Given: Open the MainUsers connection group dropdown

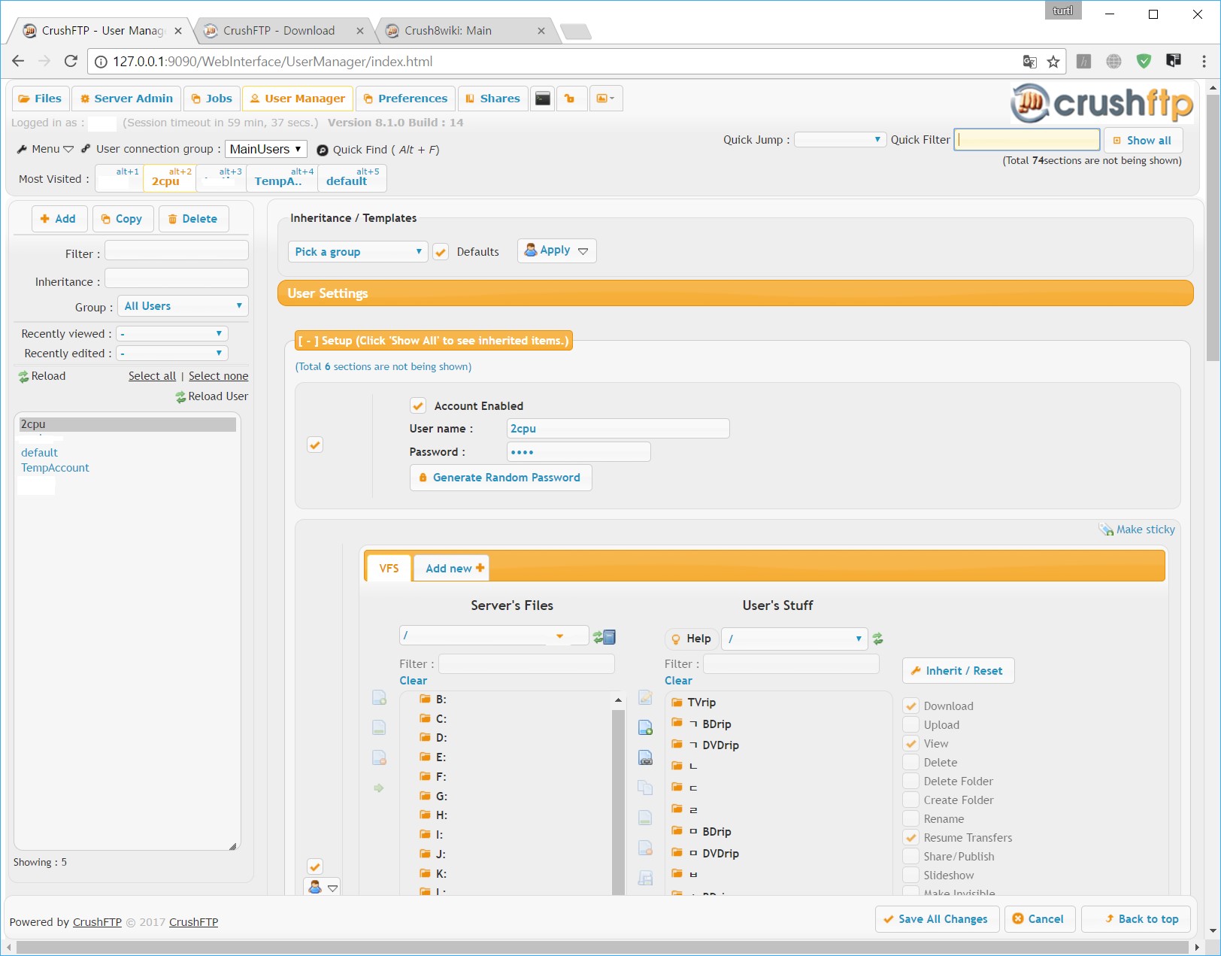Looking at the screenshot, I should 265,149.
